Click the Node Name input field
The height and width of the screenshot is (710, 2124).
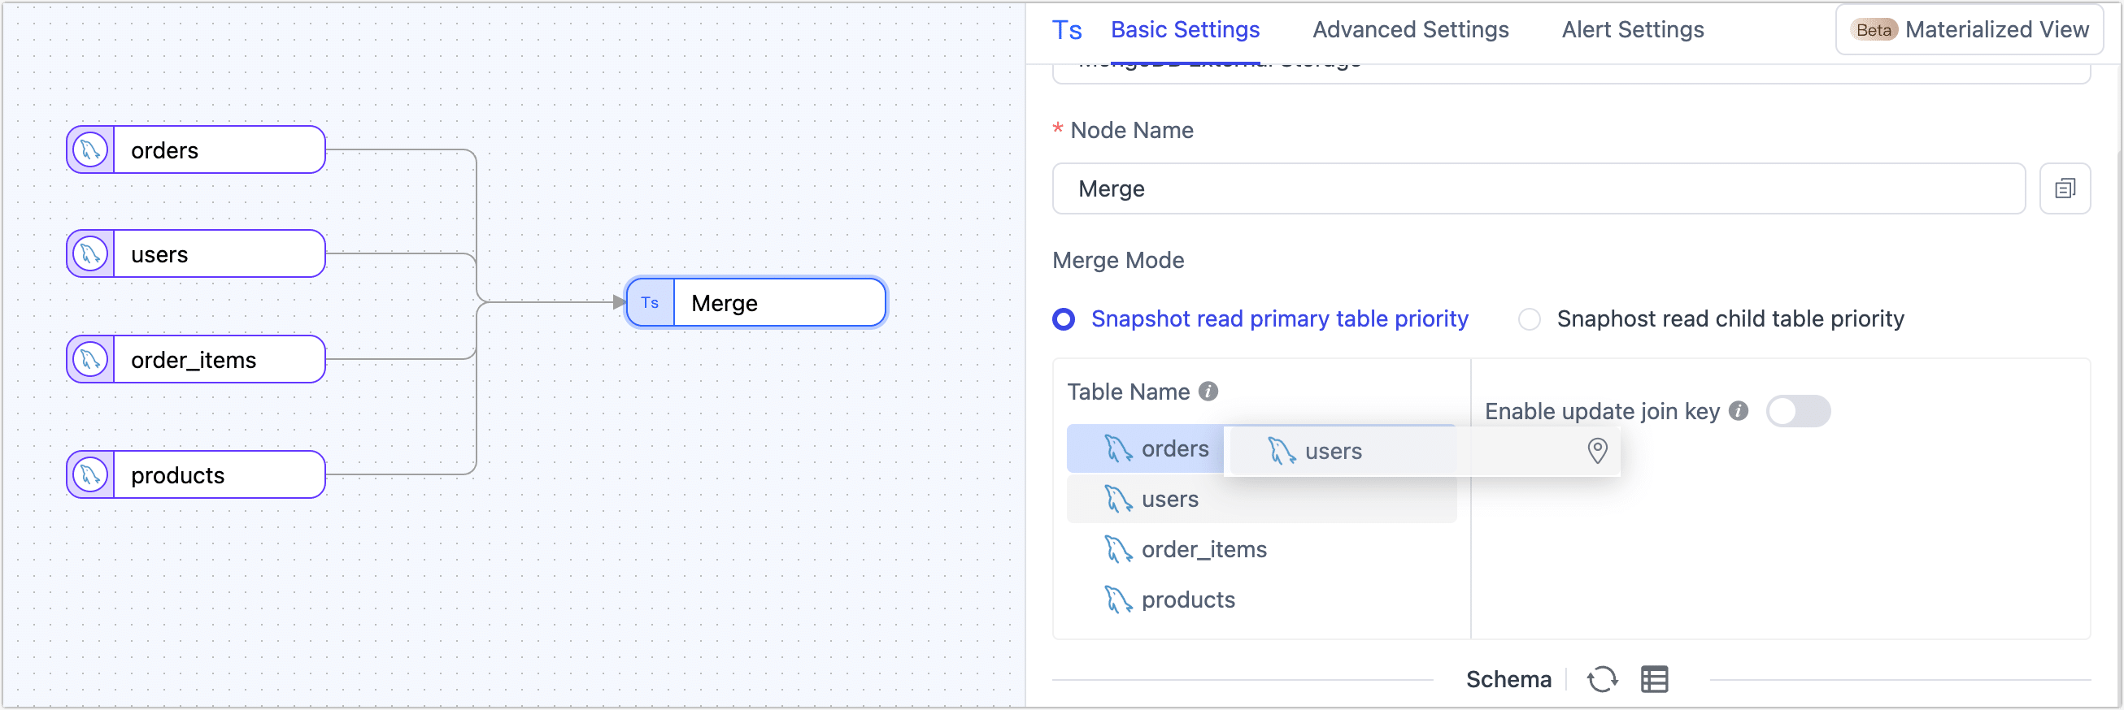1538,188
